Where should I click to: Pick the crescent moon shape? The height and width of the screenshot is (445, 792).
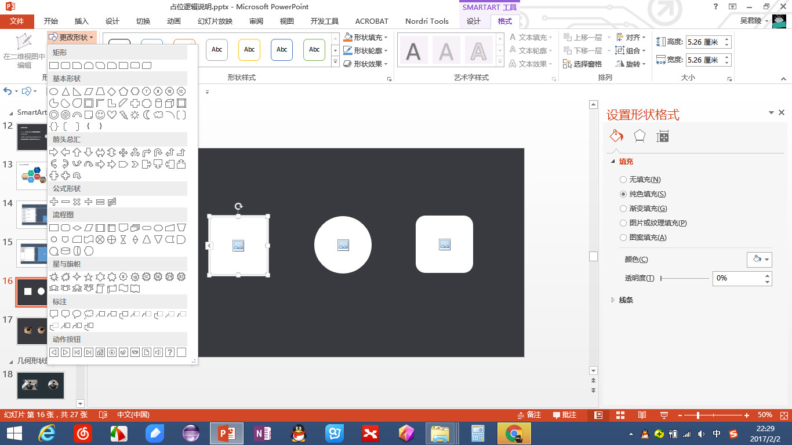[147, 115]
